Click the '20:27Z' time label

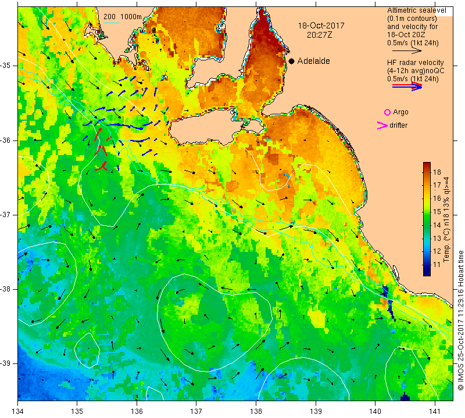click(x=319, y=35)
